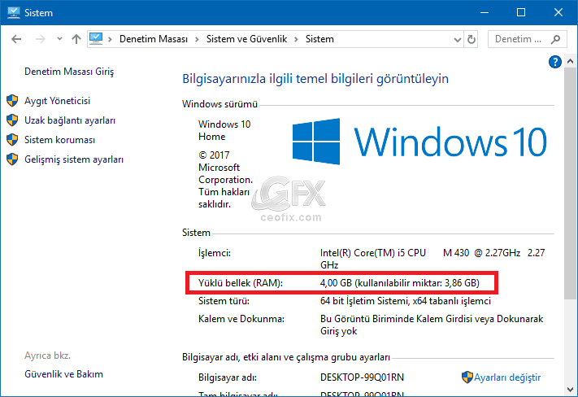This screenshot has width=578, height=397.
Task: Close the Sistem window
Action: (x=558, y=12)
